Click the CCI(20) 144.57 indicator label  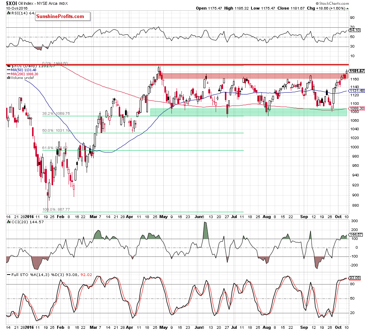point(25,222)
